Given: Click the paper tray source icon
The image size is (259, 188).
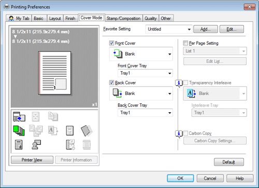Looking at the screenshot, I should pos(19,117).
